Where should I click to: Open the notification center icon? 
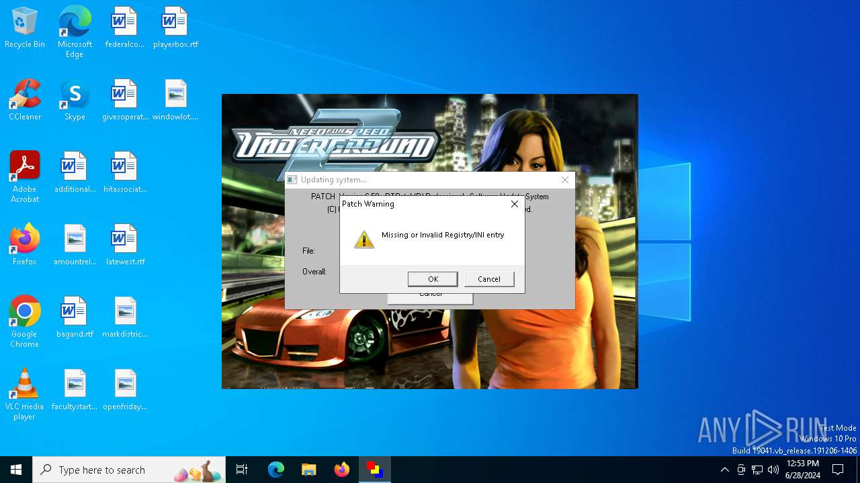tap(838, 470)
